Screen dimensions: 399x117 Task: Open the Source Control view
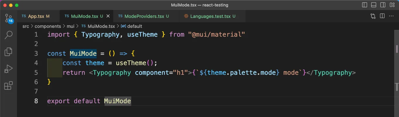point(8,18)
